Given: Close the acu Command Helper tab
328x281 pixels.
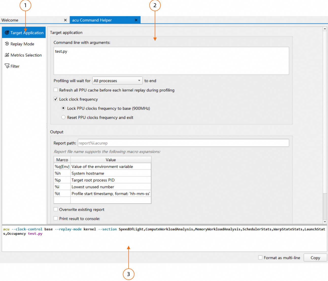Looking at the screenshot, I should coord(136,20).
